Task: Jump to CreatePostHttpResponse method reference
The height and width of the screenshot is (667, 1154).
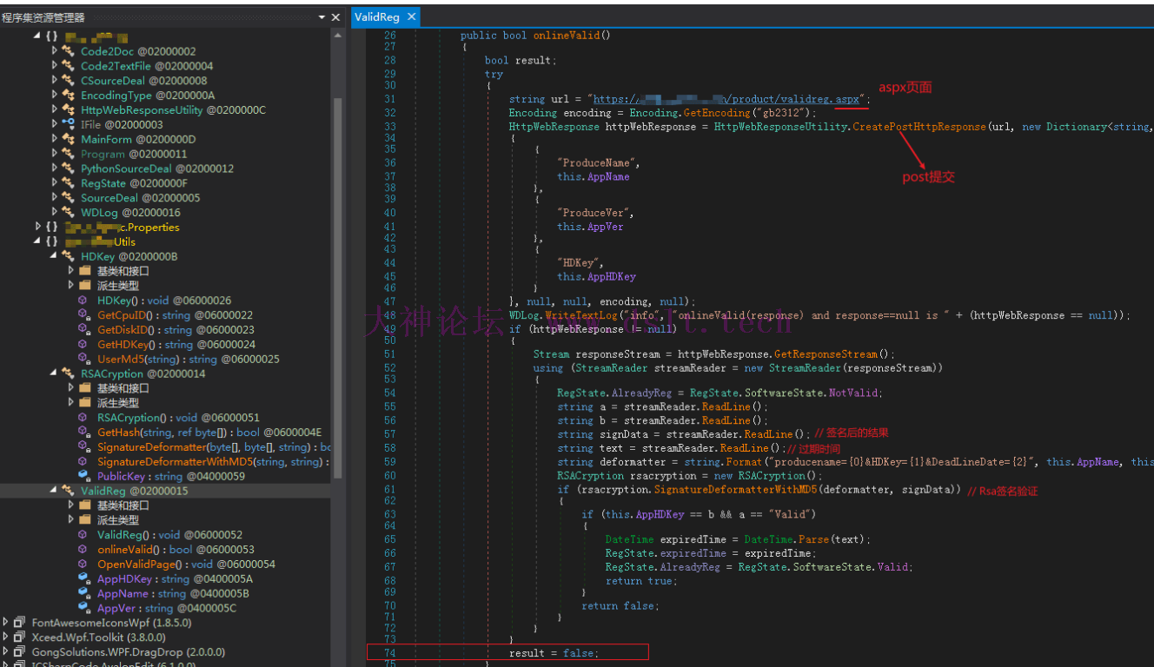Action: [x=919, y=127]
